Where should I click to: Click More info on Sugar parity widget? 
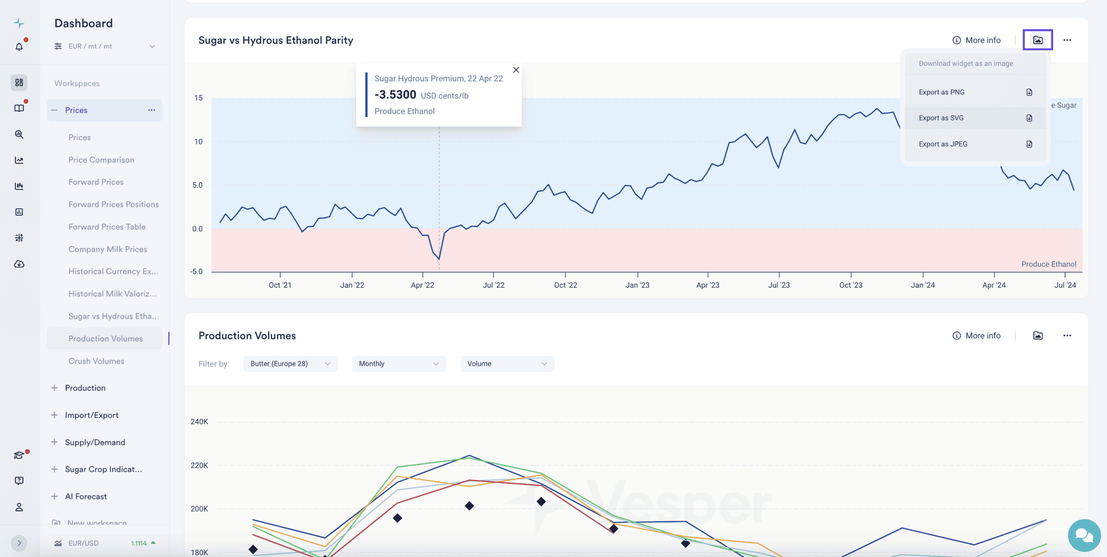pos(976,40)
